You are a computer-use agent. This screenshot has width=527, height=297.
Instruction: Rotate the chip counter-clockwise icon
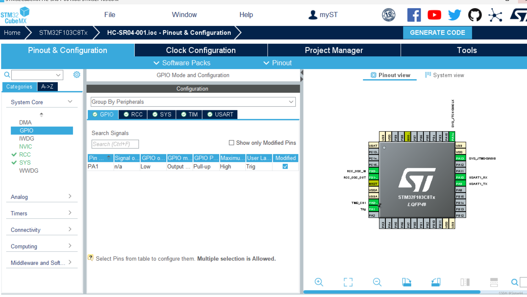point(436,282)
